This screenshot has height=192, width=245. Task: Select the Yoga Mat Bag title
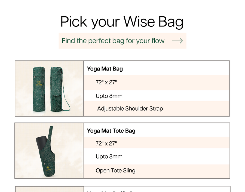(105, 69)
